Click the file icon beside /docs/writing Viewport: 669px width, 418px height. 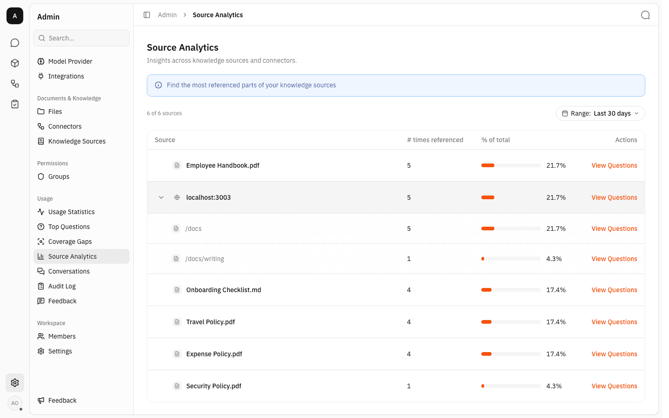(176, 259)
